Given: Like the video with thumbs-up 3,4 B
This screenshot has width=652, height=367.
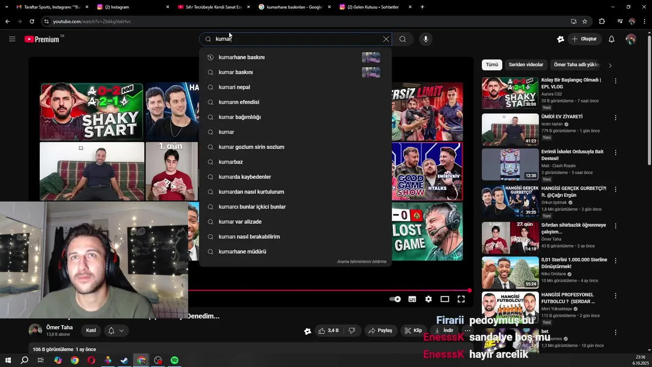Looking at the screenshot, I should (x=328, y=331).
